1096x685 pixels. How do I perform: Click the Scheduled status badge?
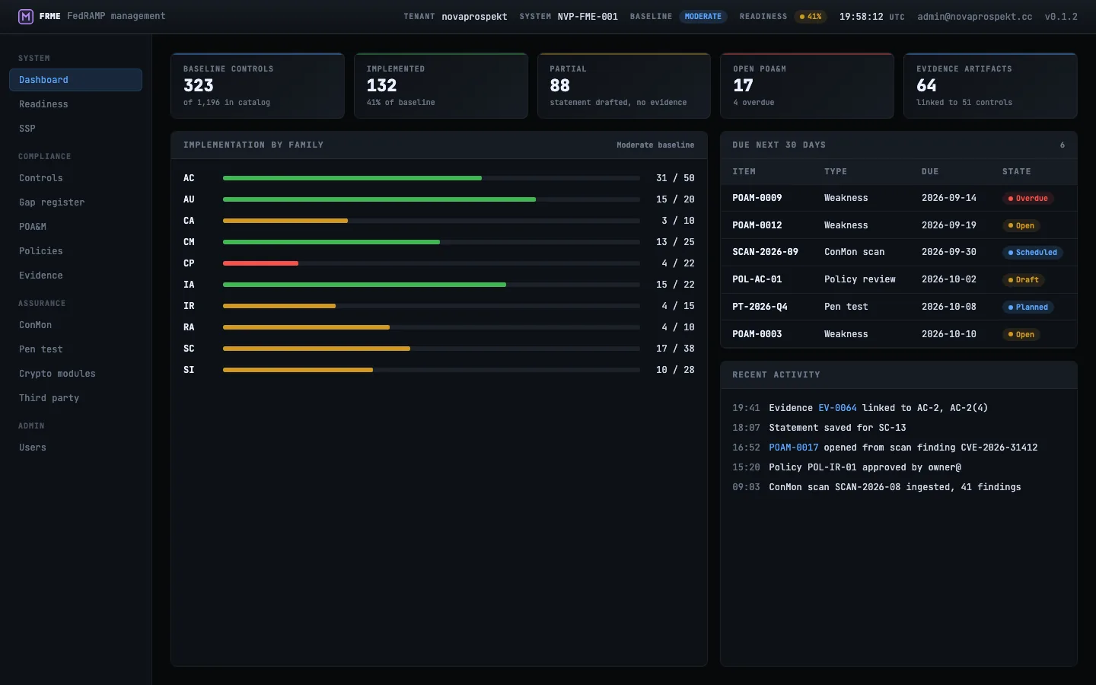click(1033, 253)
